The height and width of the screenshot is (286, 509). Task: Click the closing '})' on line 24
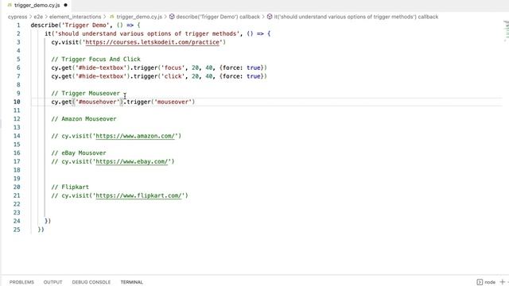48,221
